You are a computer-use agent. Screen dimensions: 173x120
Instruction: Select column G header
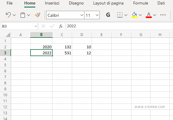click(141, 35)
